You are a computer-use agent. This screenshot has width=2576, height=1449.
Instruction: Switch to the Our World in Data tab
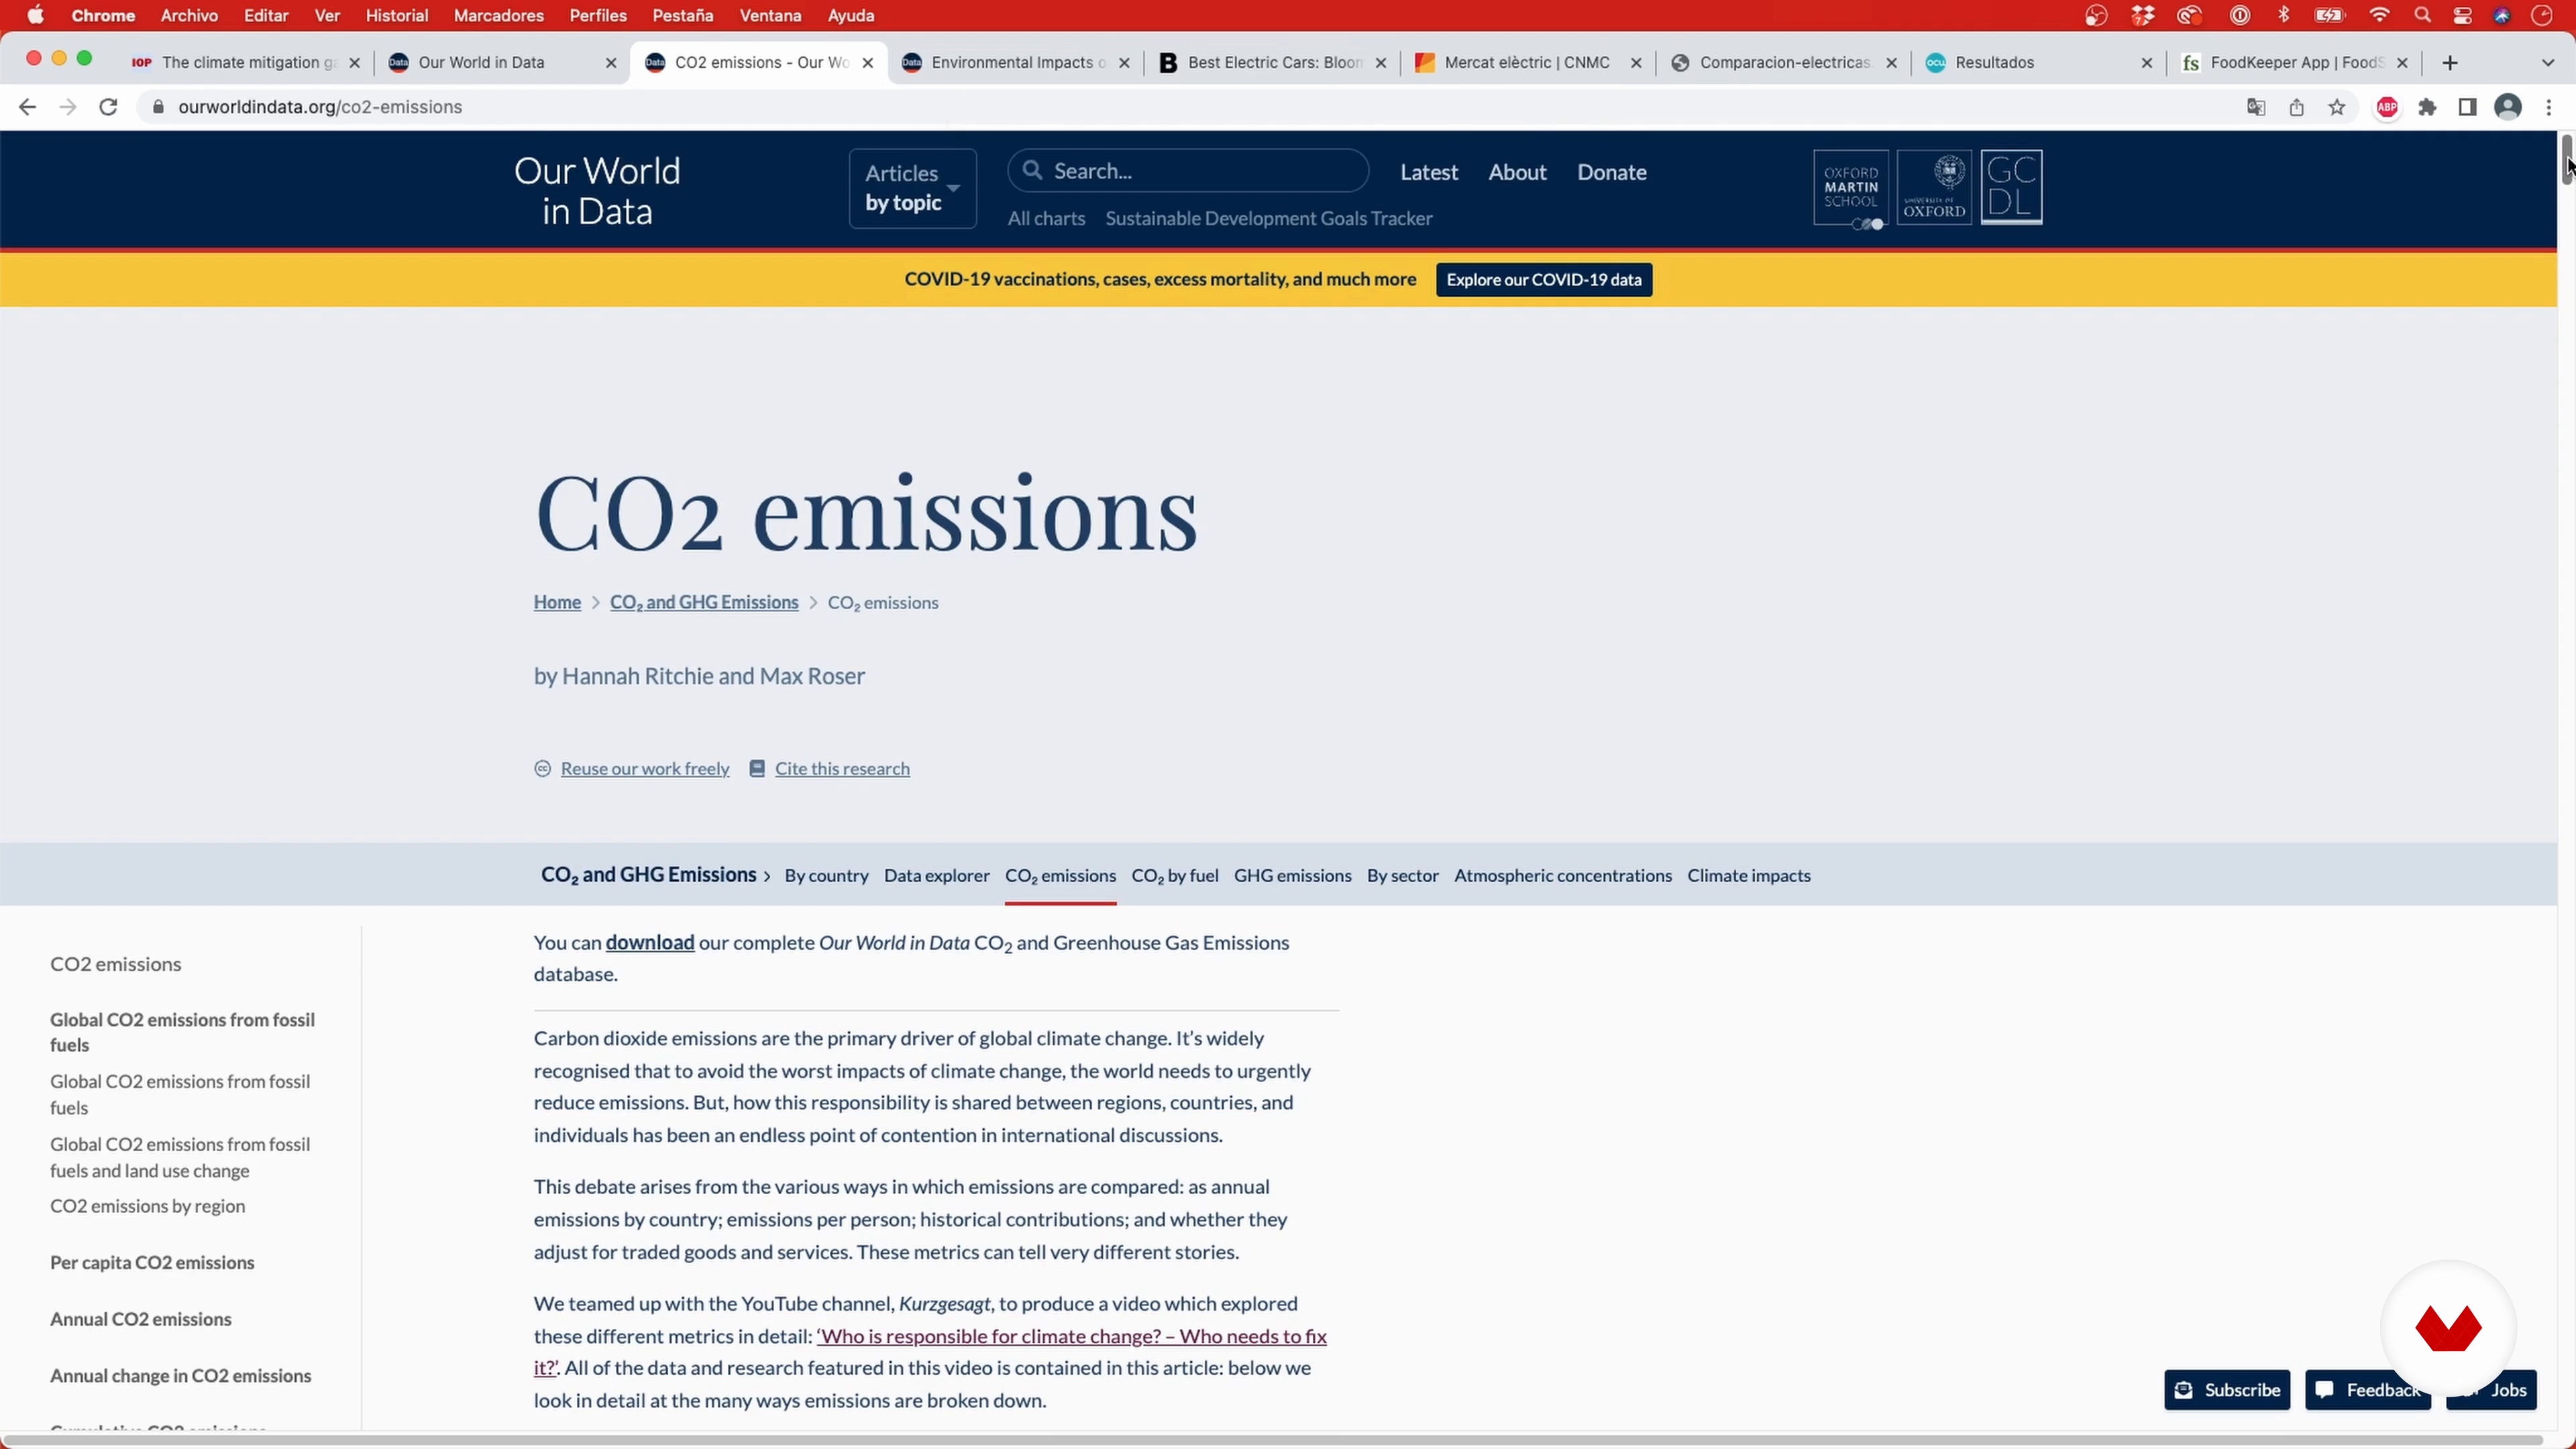click(x=503, y=63)
